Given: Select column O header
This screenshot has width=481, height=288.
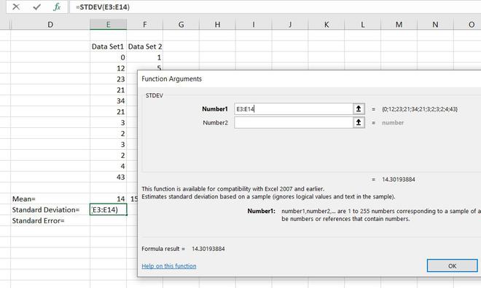Looking at the screenshot, I should point(467,25).
